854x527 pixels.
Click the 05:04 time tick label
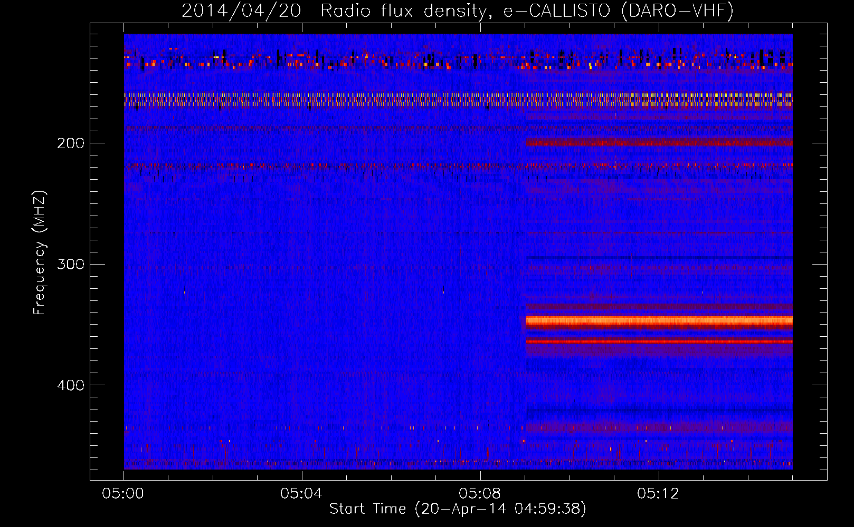(301, 494)
